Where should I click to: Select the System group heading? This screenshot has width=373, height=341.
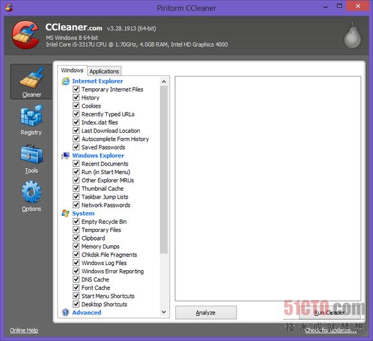[x=83, y=213]
